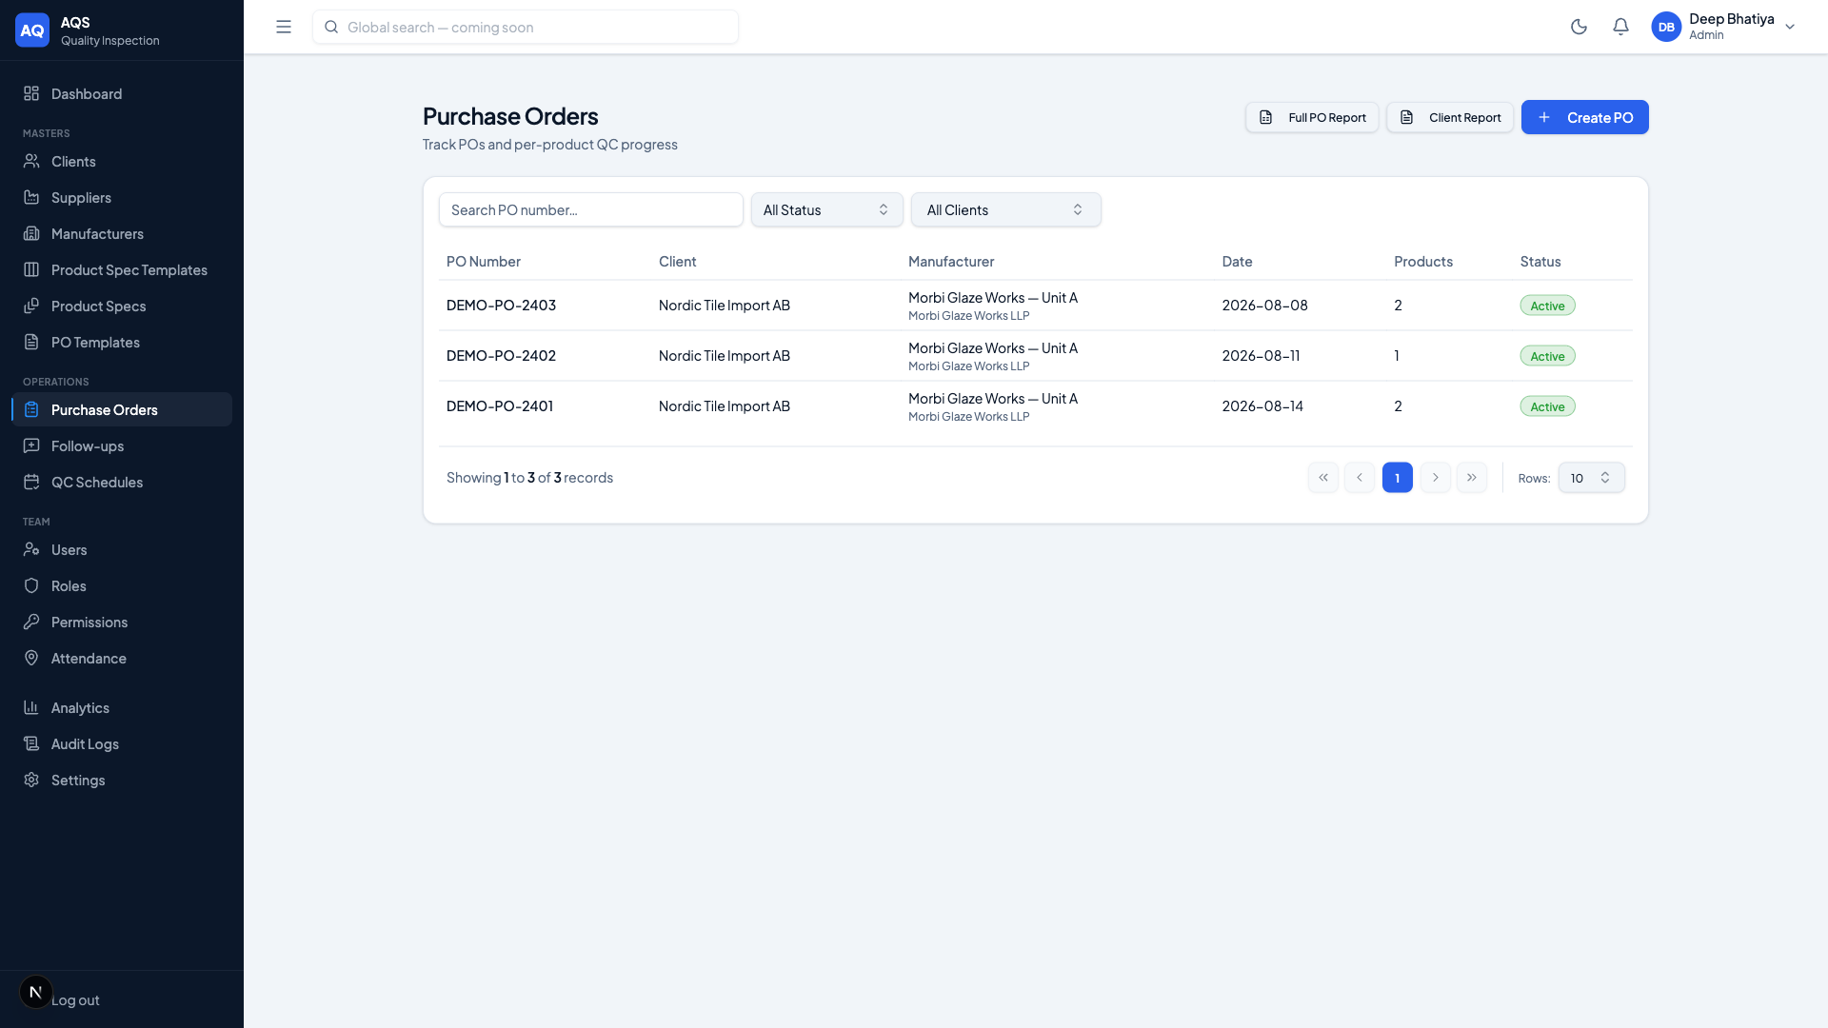This screenshot has height=1028, width=1828.
Task: Go to first page double-chevron button
Action: tap(1323, 478)
